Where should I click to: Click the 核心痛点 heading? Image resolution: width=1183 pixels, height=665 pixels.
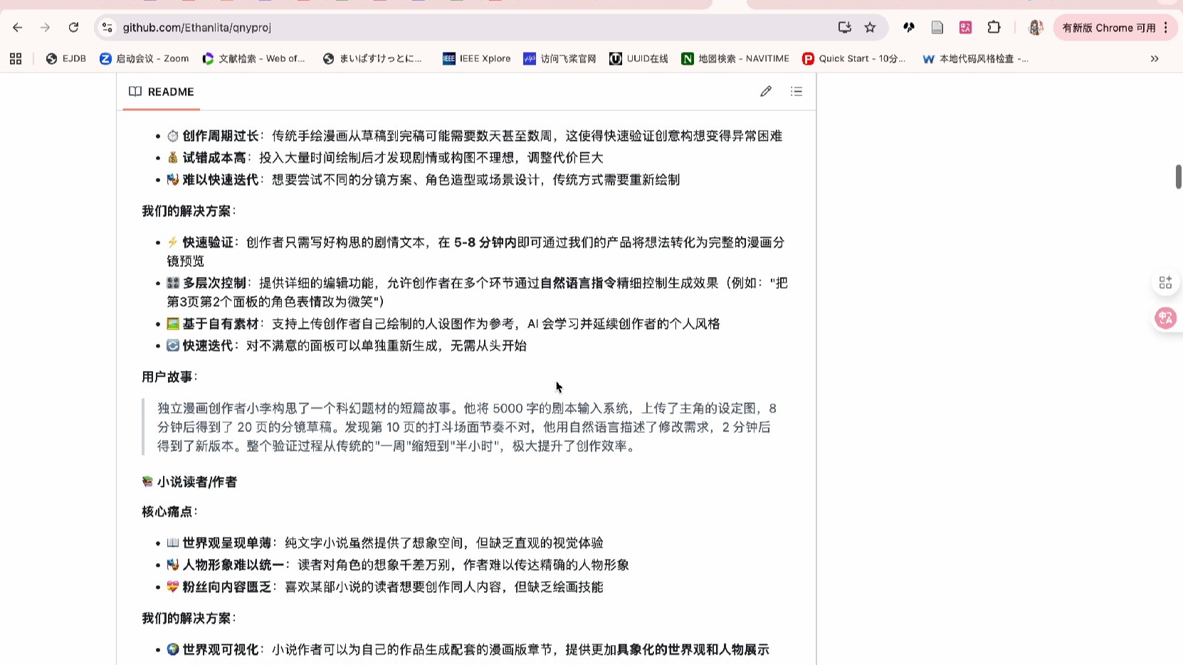point(170,512)
